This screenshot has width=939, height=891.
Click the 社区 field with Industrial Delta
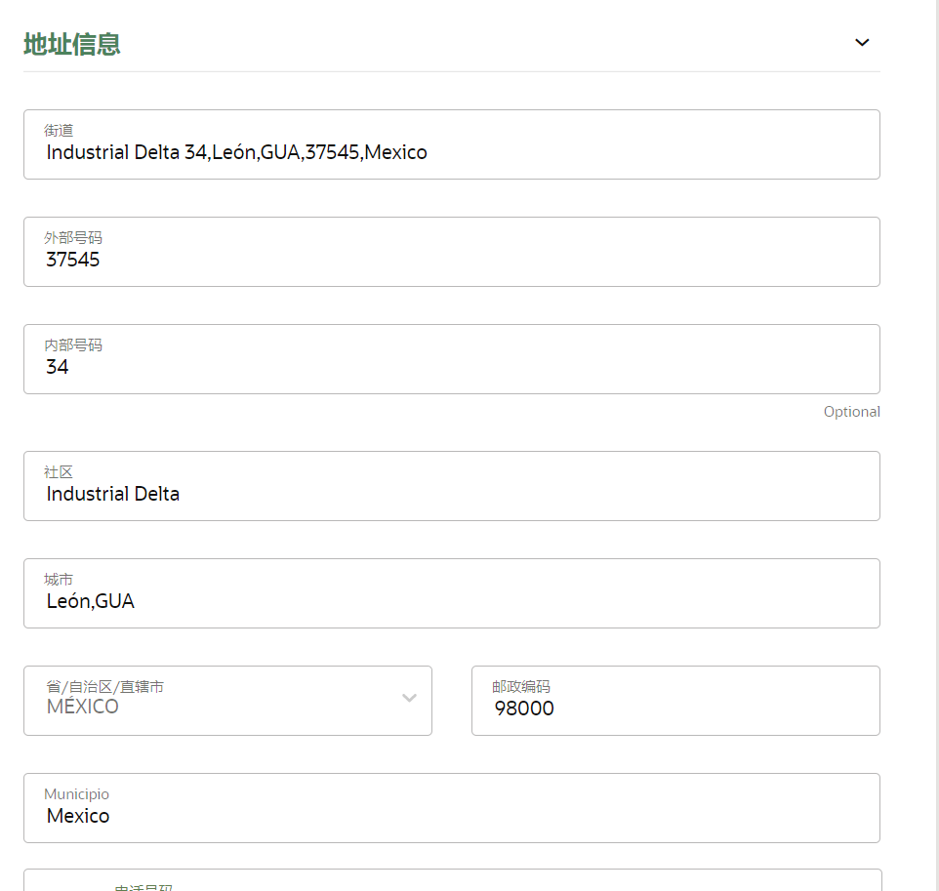(451, 494)
